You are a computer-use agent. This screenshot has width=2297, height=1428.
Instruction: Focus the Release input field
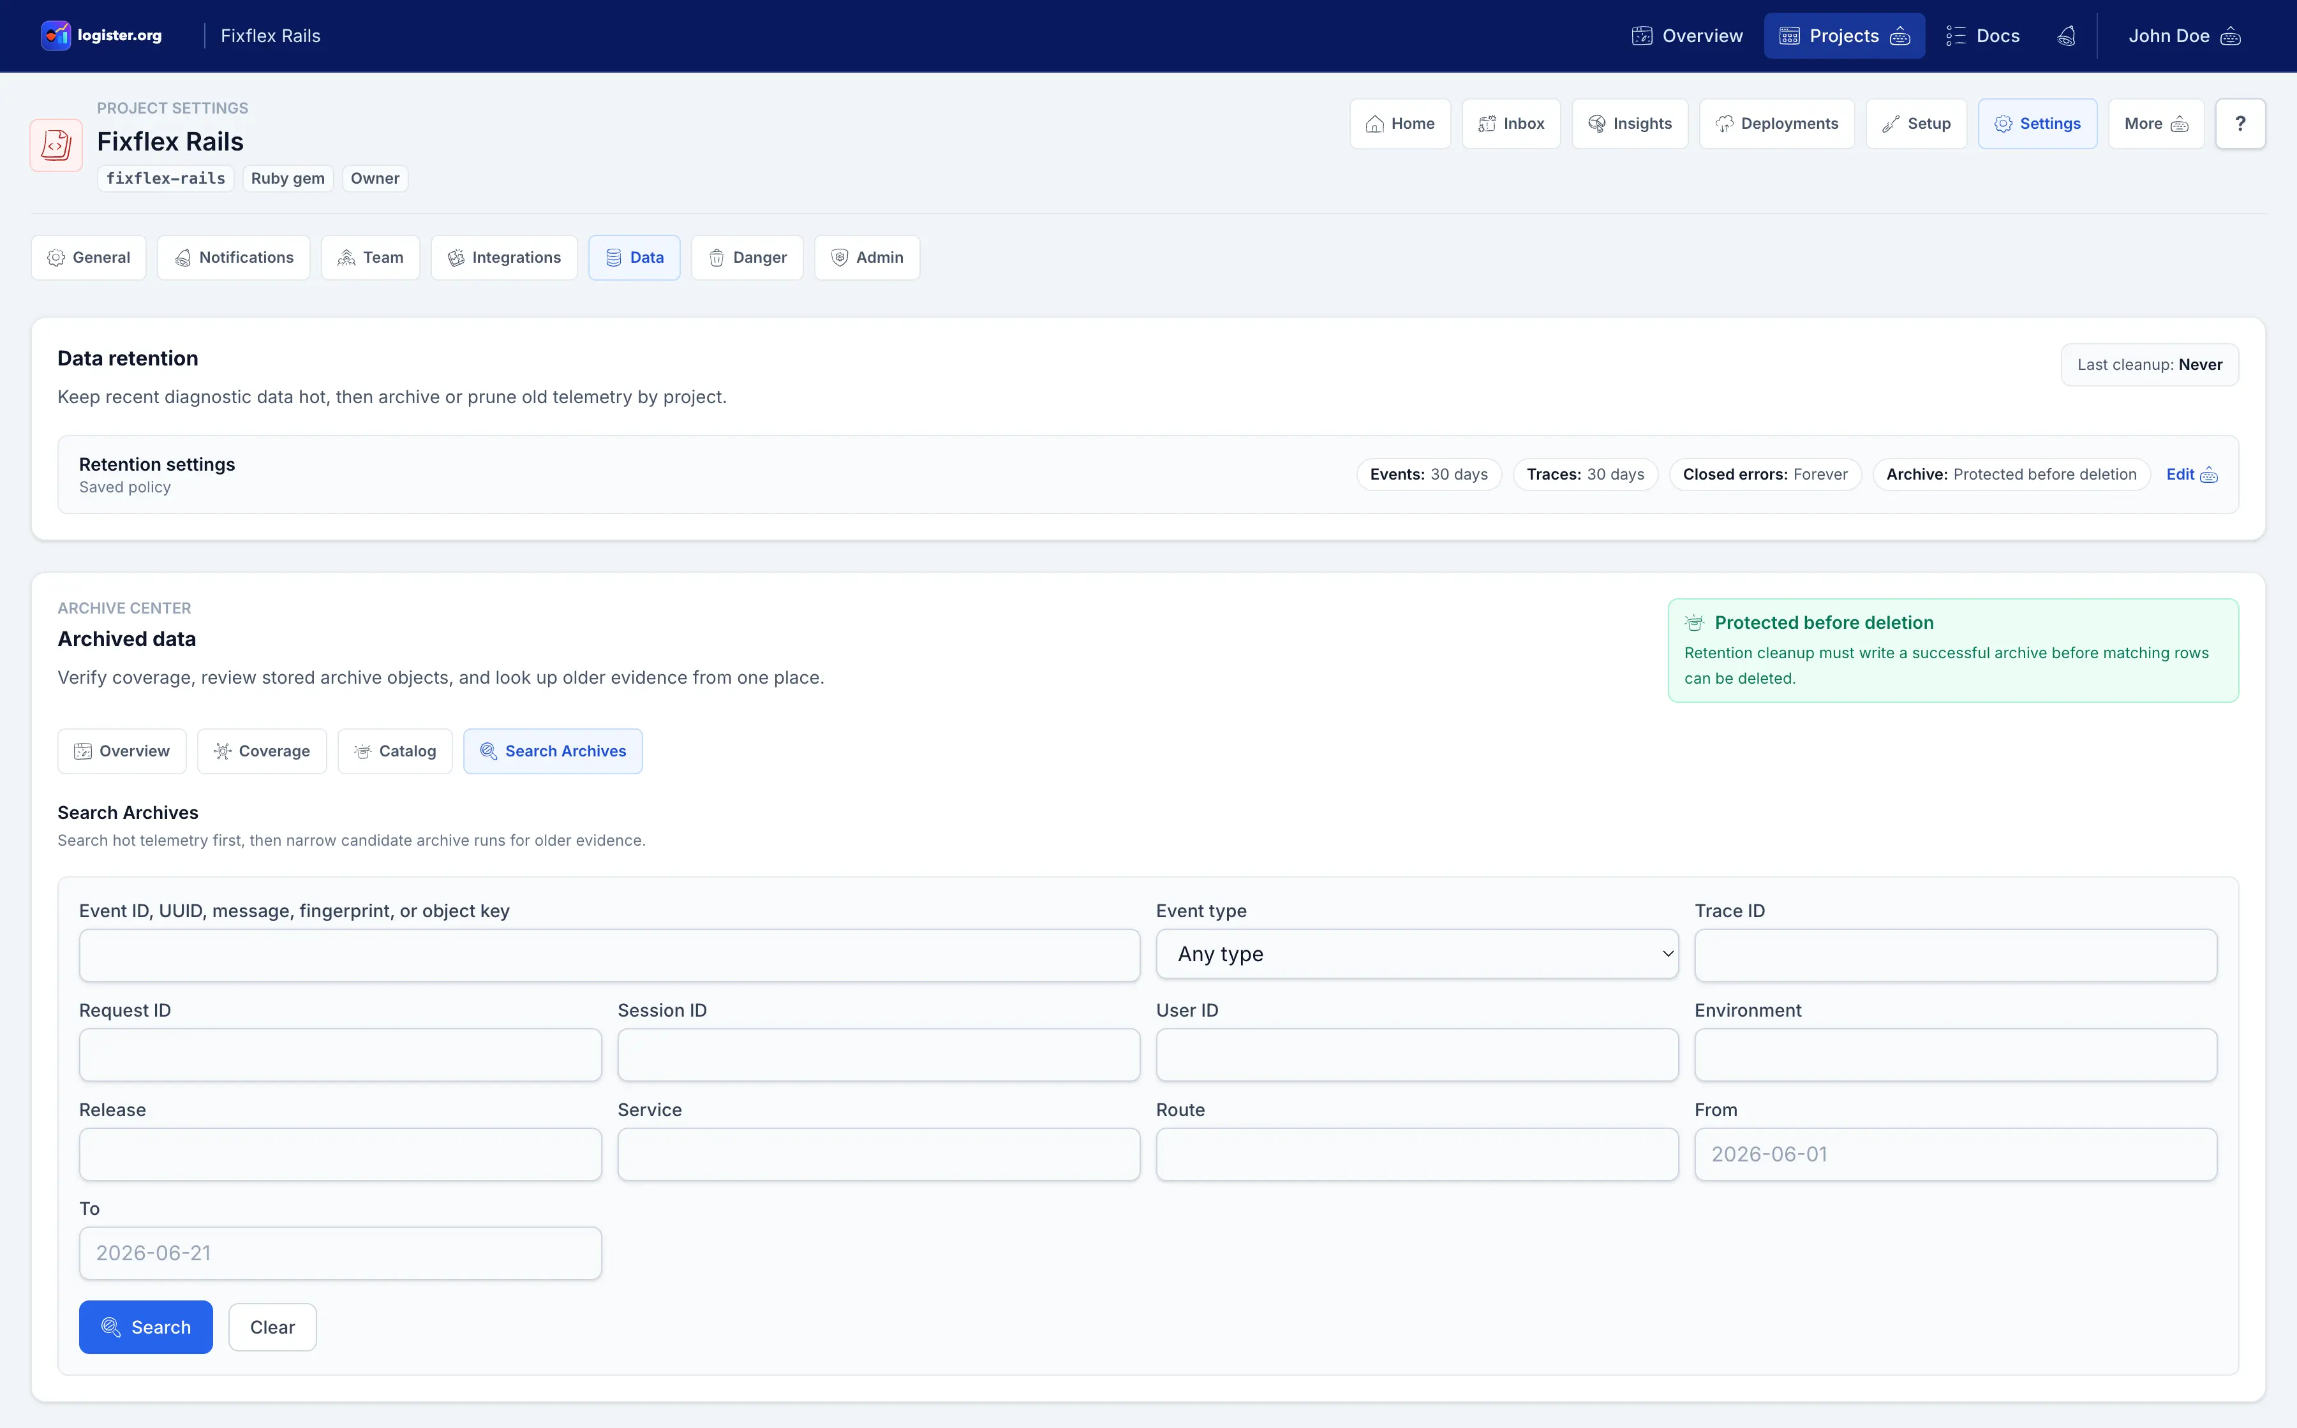tap(340, 1154)
